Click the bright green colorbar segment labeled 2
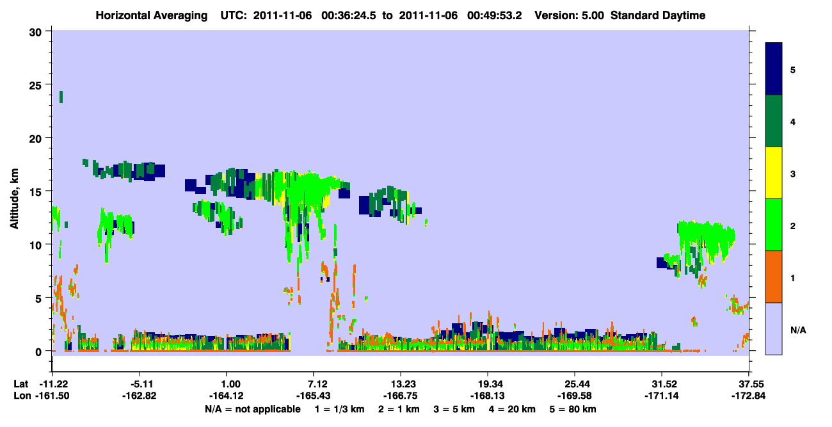This screenshot has height=427, width=832. (x=774, y=225)
